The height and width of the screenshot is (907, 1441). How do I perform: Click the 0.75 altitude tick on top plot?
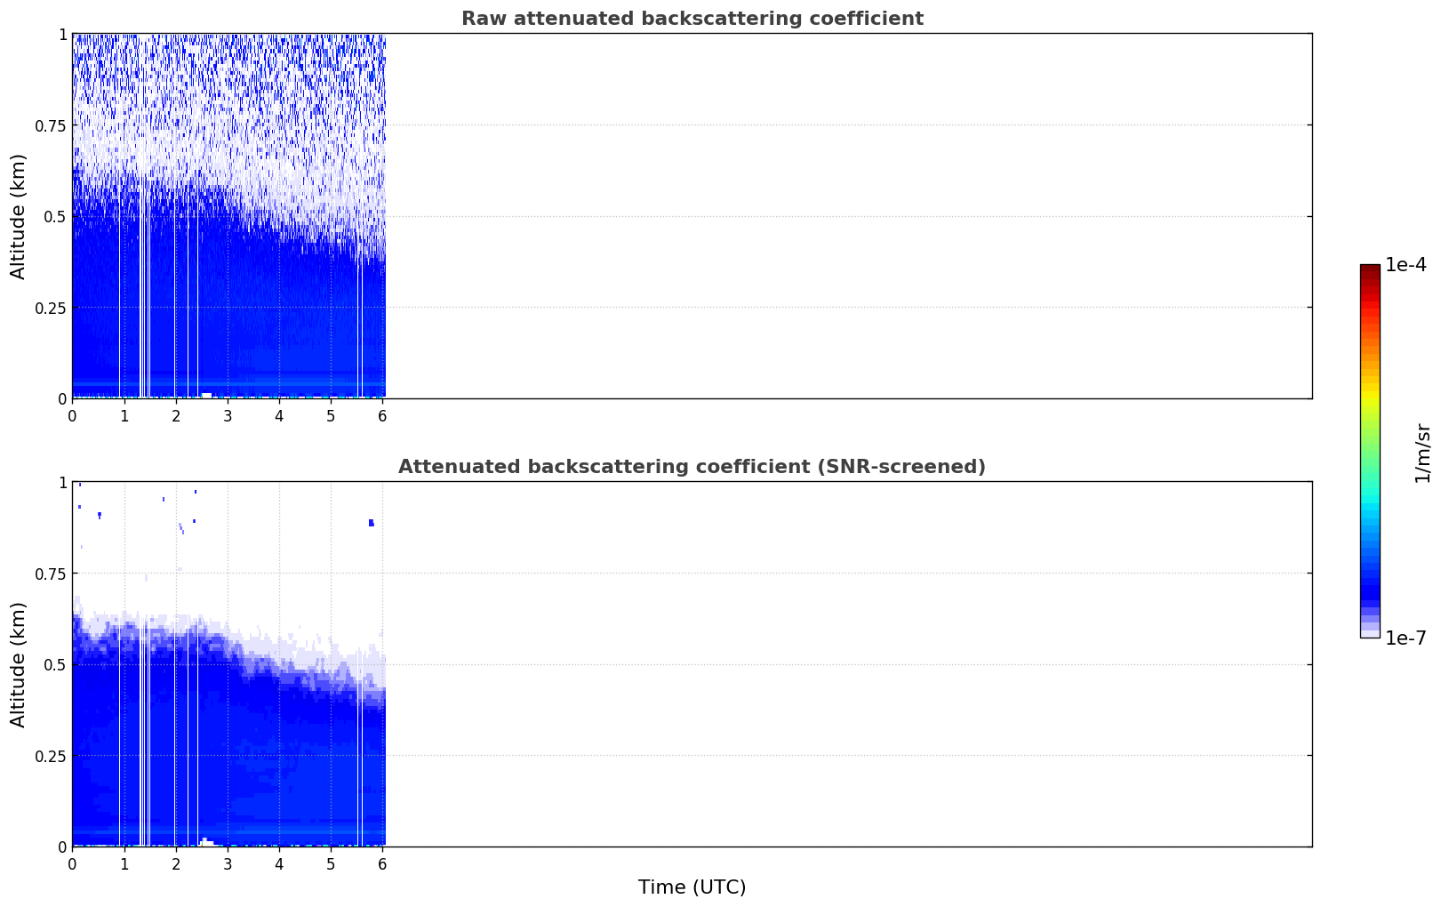(x=51, y=125)
